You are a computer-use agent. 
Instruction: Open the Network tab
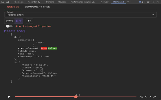tap(105, 2)
